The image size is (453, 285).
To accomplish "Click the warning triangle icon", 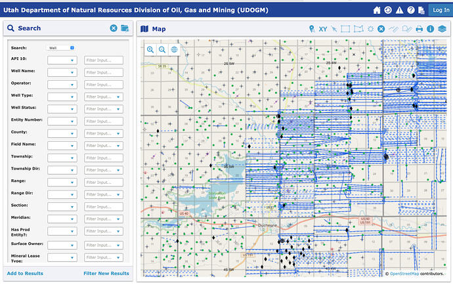I will coord(399,11).
